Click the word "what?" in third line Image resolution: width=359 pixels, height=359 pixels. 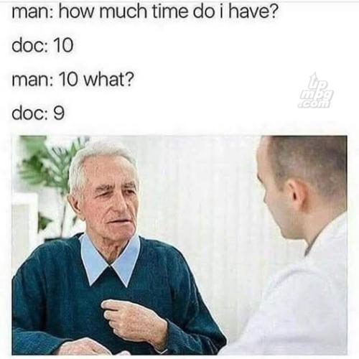click(x=108, y=80)
